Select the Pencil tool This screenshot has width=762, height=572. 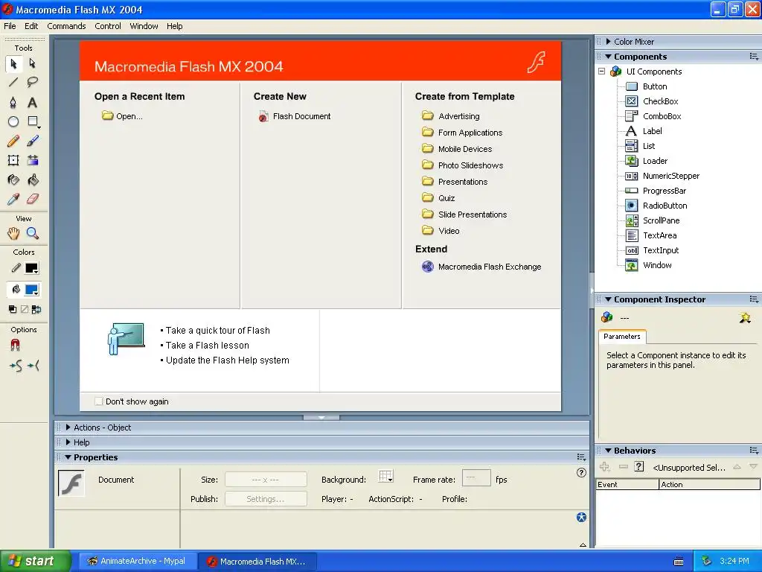tap(13, 141)
